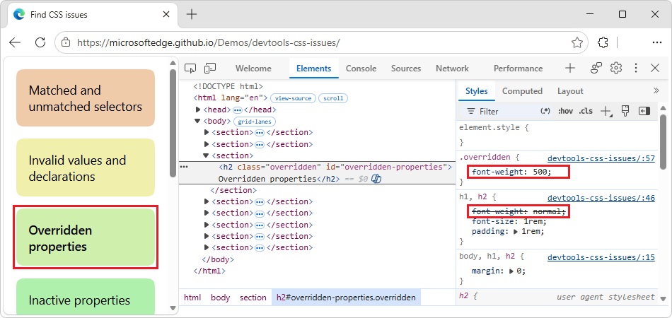Switch to the Elements tab
Viewport: 672px width, 318px height.
point(313,69)
